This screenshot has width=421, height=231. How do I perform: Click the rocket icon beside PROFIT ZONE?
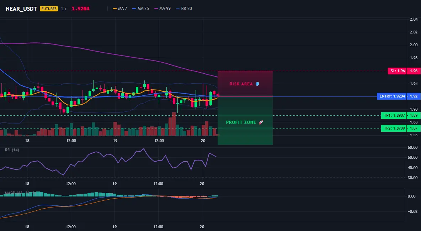[x=261, y=122]
